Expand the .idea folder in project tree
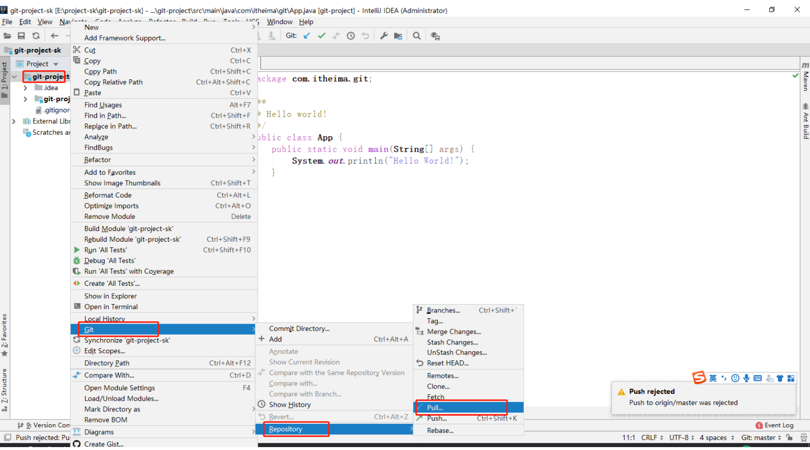Screen dimensions: 810x450 coord(25,88)
